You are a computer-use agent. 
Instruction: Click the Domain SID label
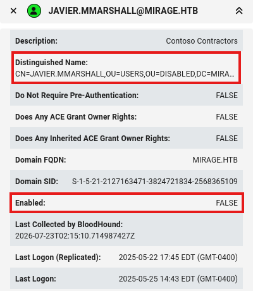pos(37,182)
